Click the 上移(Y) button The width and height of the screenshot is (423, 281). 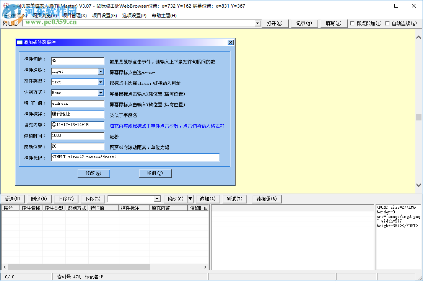pyautogui.click(x=66, y=199)
